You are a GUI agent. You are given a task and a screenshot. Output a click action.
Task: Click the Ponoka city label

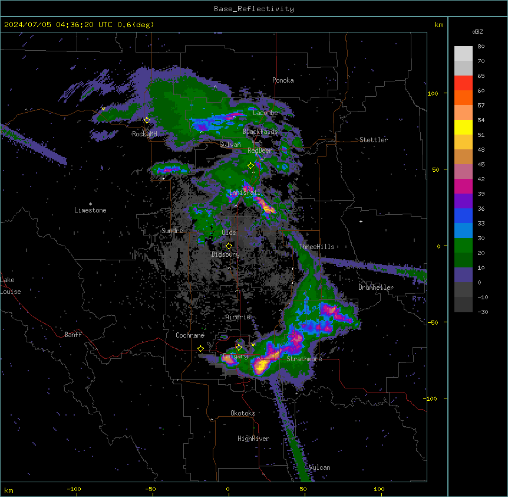click(283, 80)
